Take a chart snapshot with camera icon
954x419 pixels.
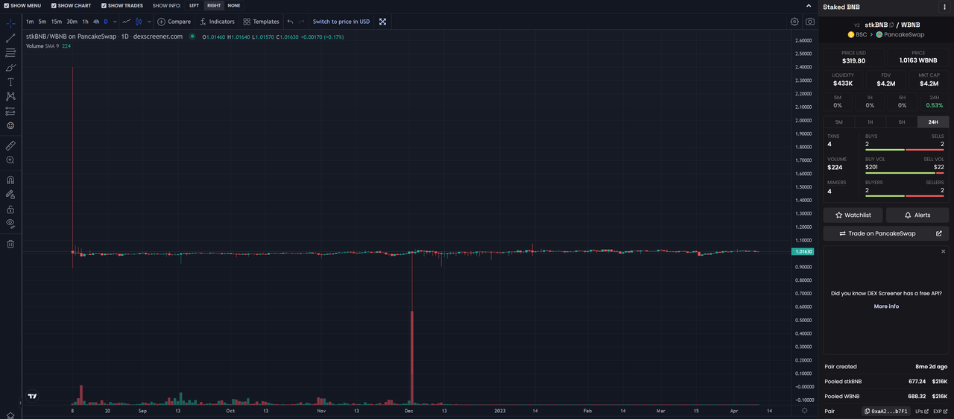coord(810,22)
